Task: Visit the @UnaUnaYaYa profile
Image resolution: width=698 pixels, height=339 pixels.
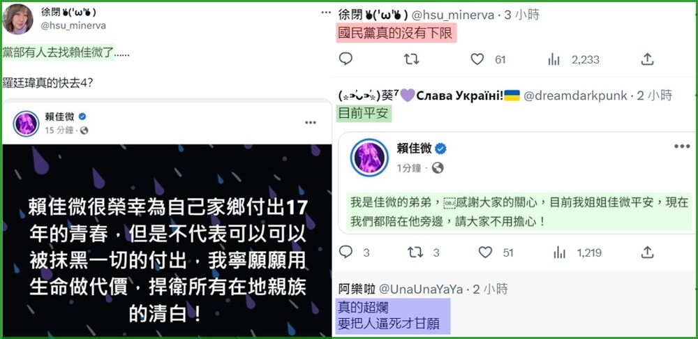Action: click(421, 289)
